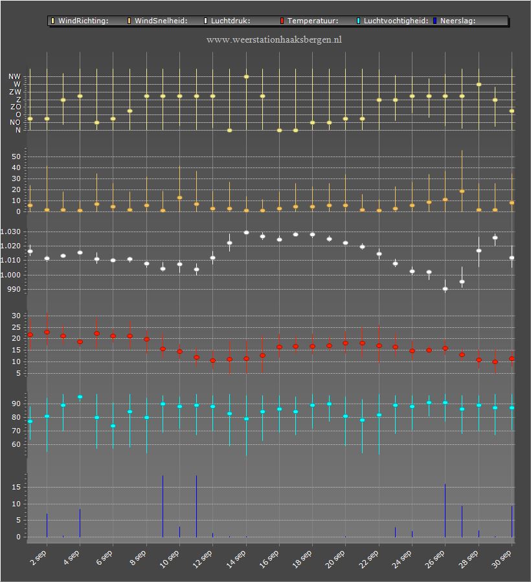Click the ZW wind direction axis label
Viewport: 531px width, 582px height.
pos(16,92)
